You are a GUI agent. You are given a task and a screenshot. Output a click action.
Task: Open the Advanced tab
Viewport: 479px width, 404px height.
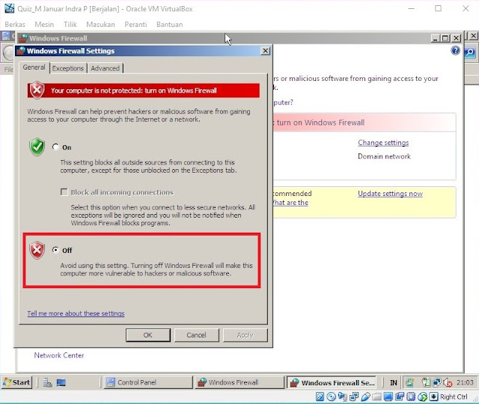point(105,68)
